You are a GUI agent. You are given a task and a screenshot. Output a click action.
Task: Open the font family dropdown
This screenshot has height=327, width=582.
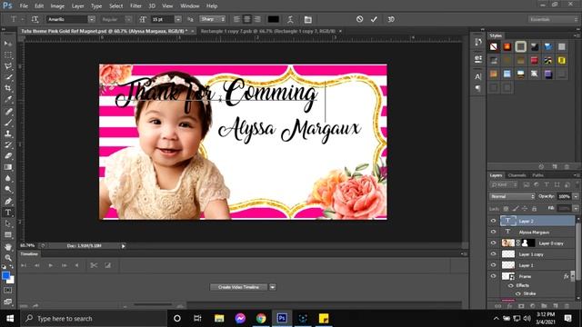point(91,19)
